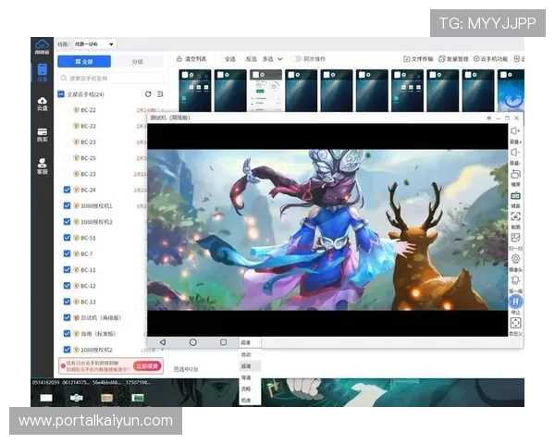Lower volume with the 音量- icon
This screenshot has height=444, width=555.
click(x=515, y=153)
